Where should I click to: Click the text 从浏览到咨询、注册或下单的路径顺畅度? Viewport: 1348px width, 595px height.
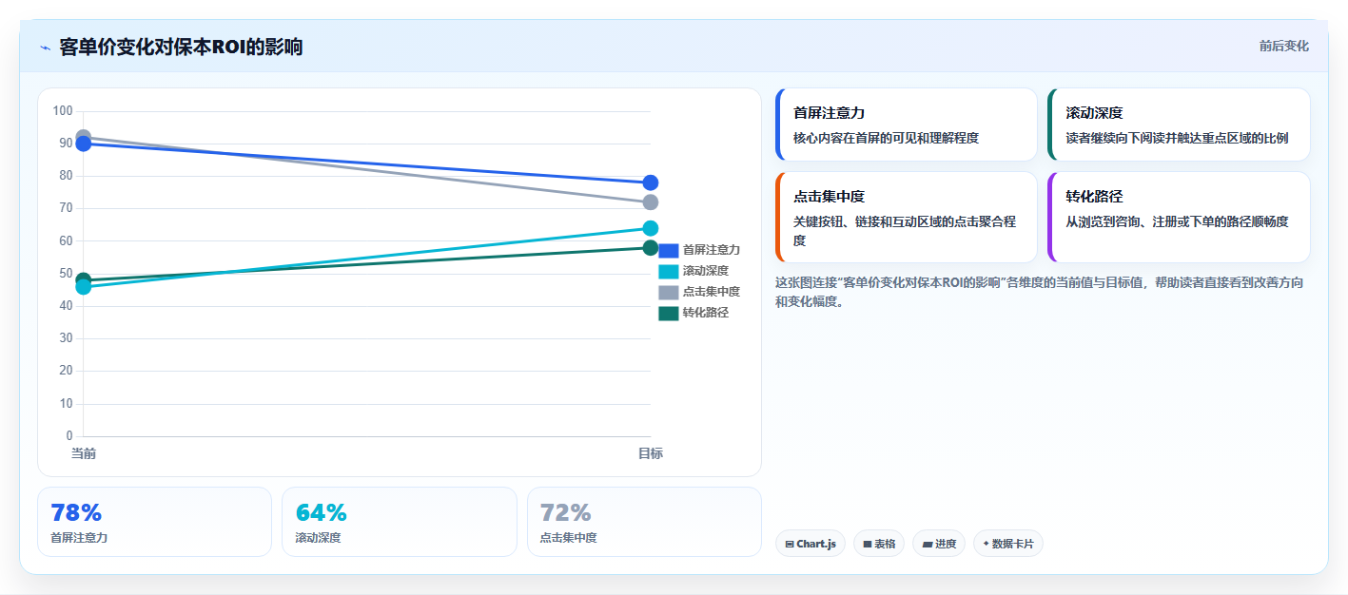coord(1177,221)
